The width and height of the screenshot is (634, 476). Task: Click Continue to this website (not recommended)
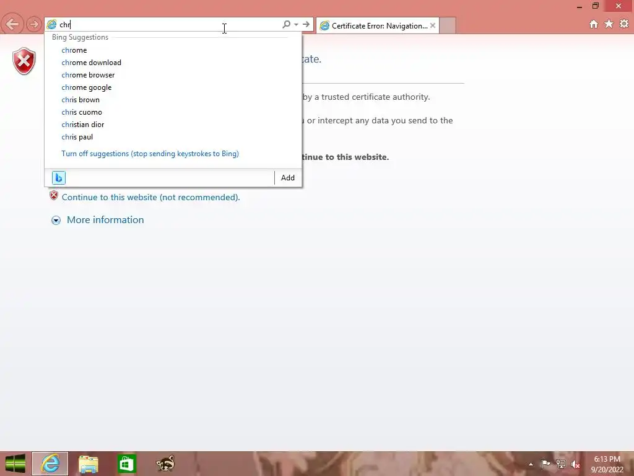151,198
